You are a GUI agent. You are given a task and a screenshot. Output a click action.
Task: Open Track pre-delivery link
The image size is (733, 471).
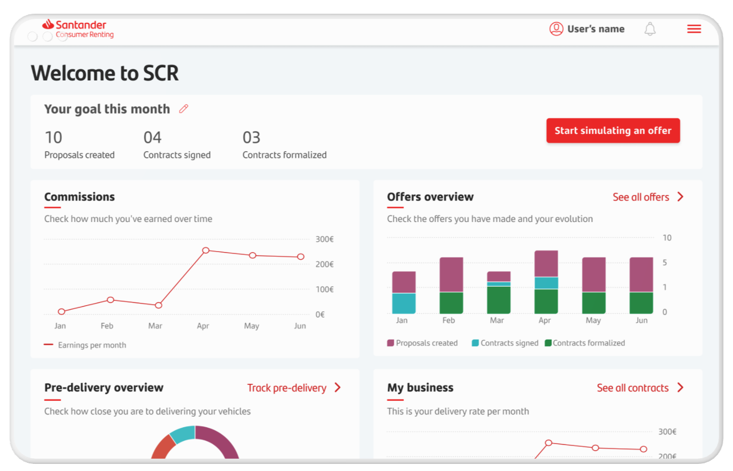click(x=287, y=388)
